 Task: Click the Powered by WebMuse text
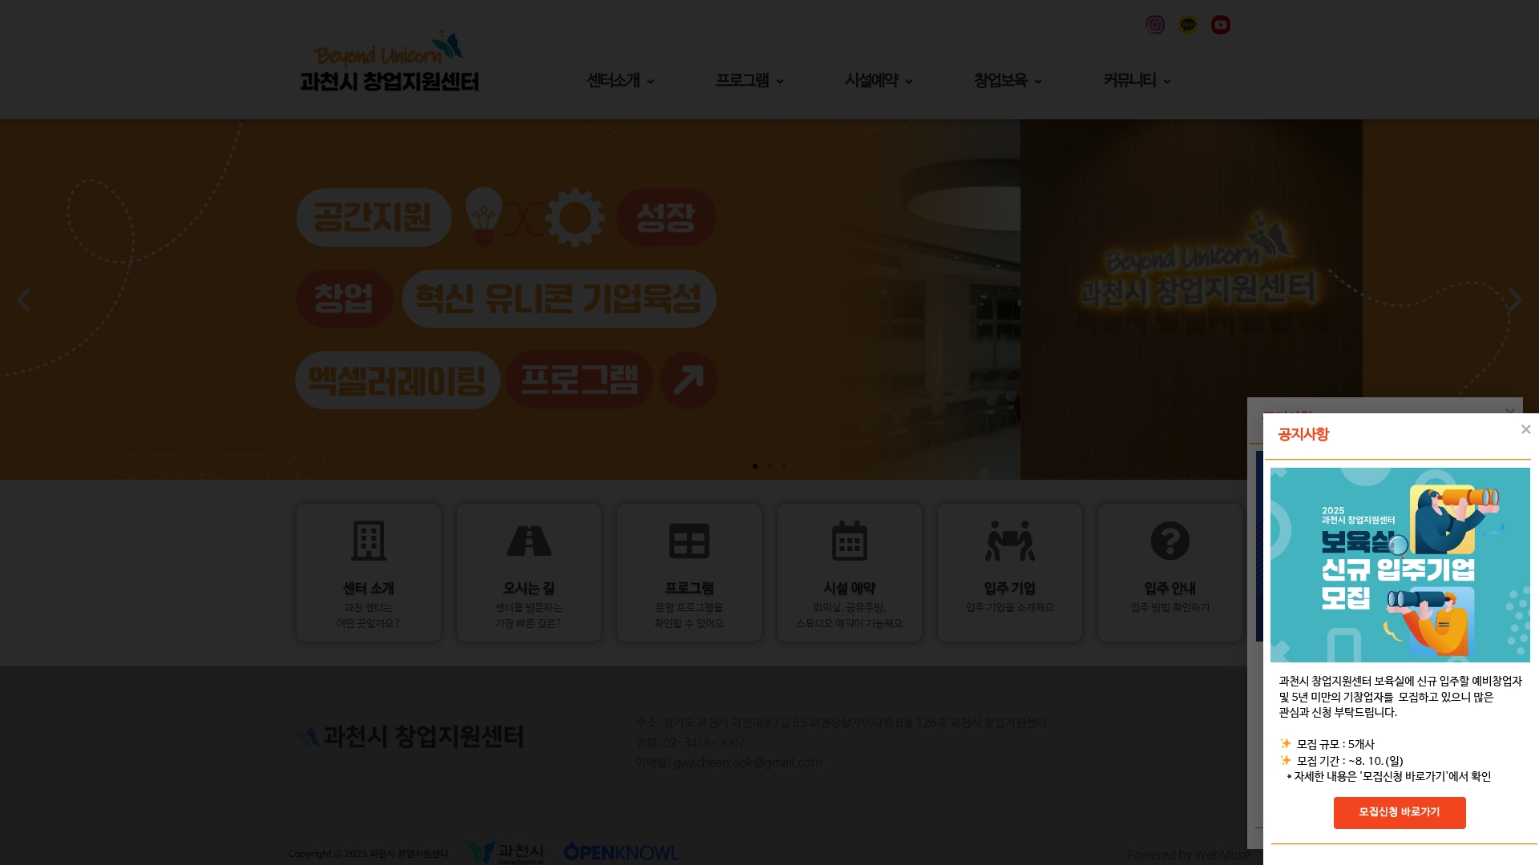[1189, 855]
